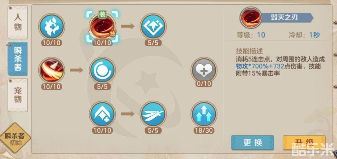Open the 宠物 pet tab

click(17, 95)
